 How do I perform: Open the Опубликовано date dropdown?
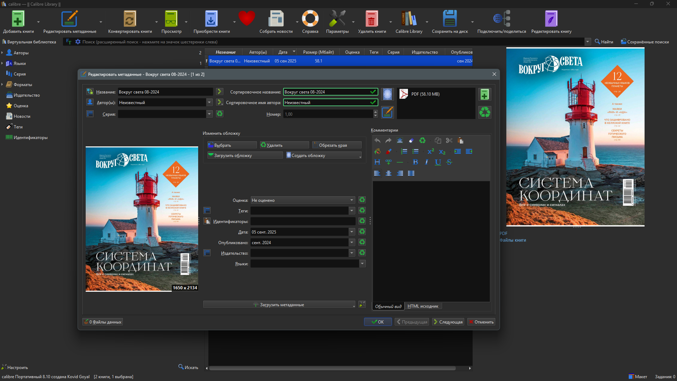pyautogui.click(x=352, y=242)
